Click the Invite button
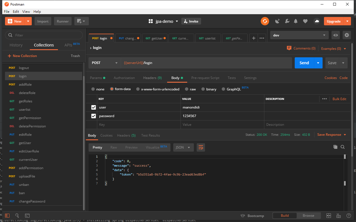The width and height of the screenshot is (356, 222). click(191, 21)
